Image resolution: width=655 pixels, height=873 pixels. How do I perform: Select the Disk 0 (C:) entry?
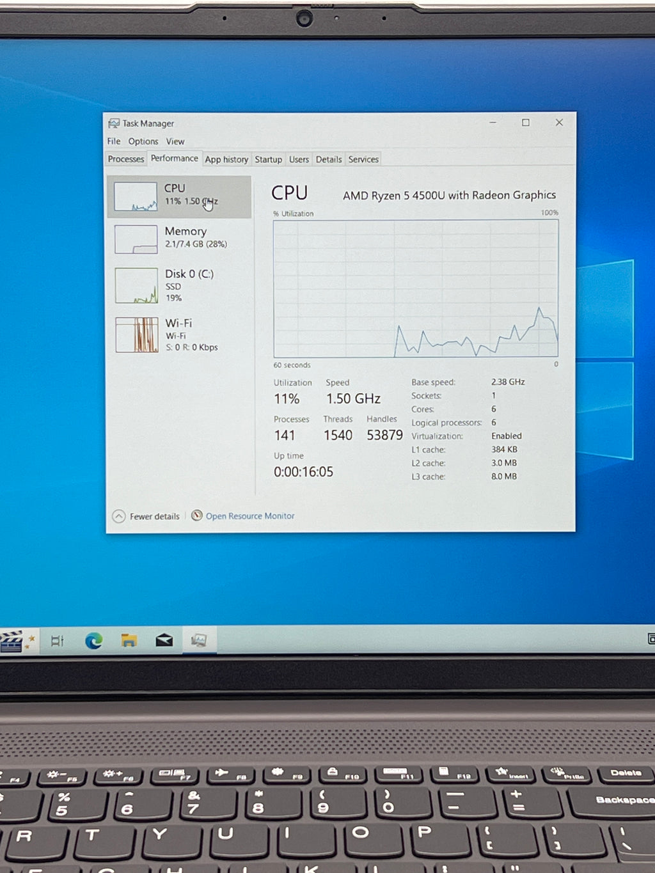click(179, 285)
